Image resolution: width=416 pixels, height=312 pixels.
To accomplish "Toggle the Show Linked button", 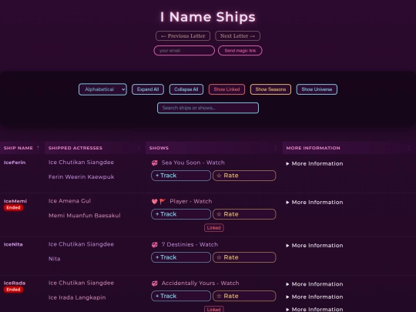I will click(x=226, y=89).
